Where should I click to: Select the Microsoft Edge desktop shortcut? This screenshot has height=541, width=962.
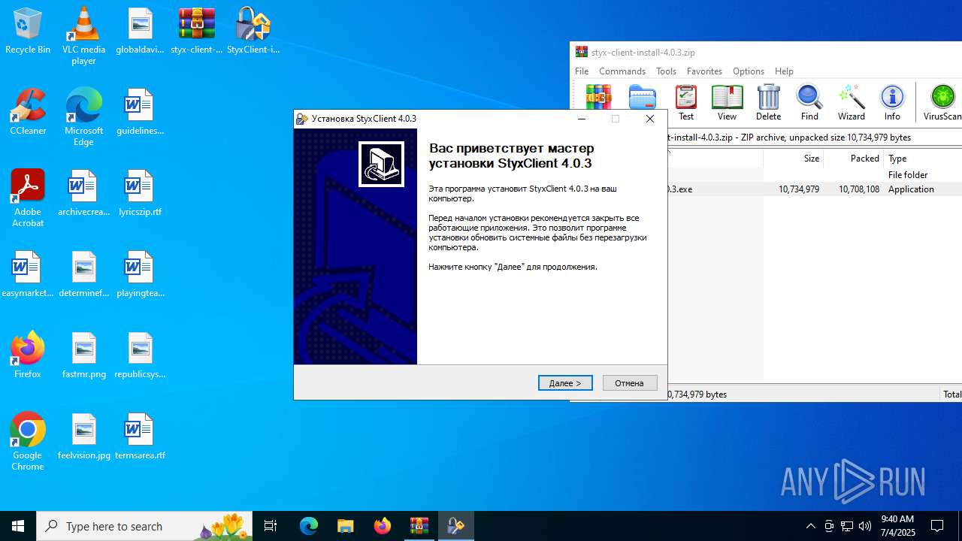pyautogui.click(x=83, y=117)
